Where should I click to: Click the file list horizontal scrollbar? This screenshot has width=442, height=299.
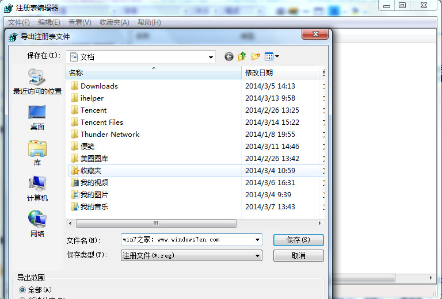click(x=155, y=223)
